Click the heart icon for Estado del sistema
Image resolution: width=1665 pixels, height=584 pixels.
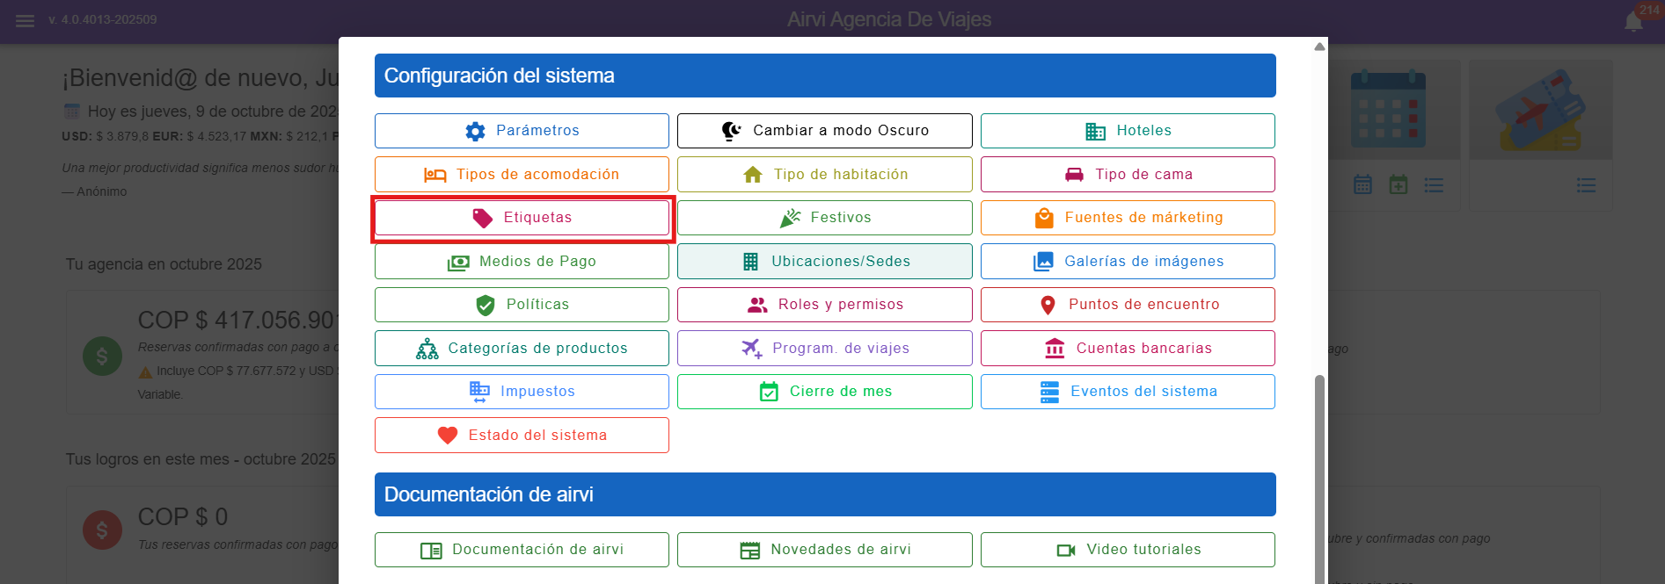click(x=448, y=436)
